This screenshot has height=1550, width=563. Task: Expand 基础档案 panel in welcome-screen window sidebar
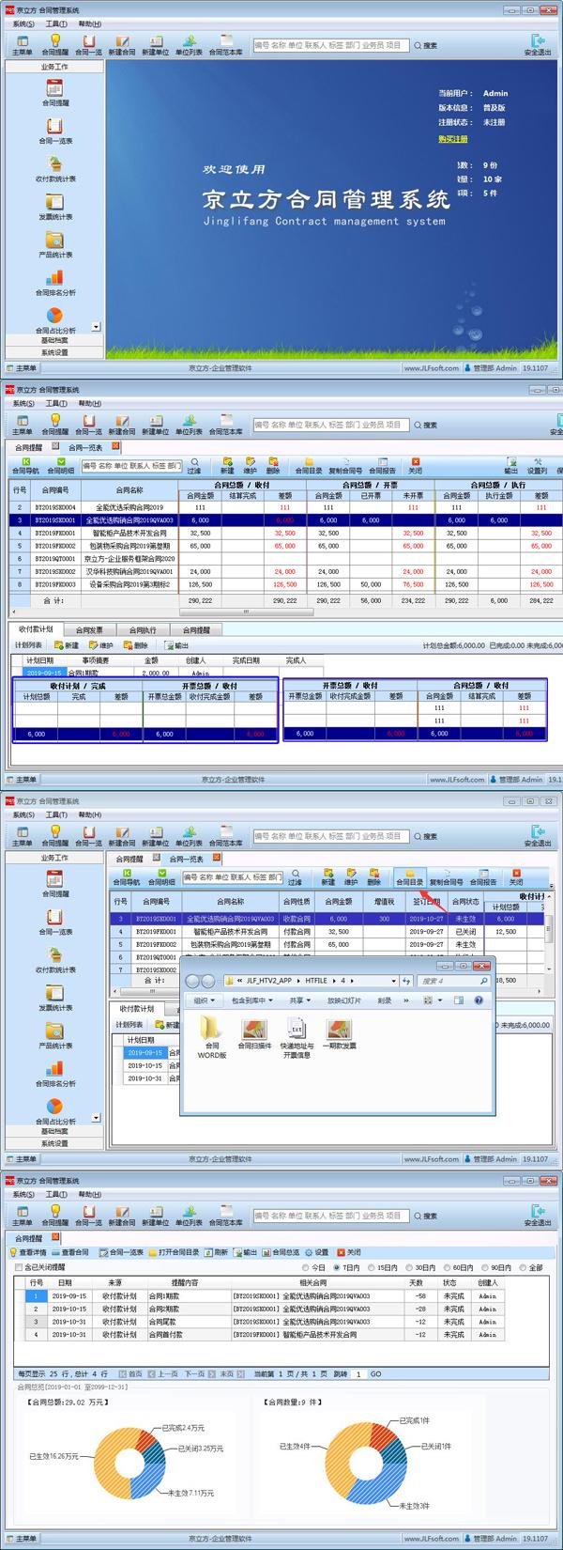pos(54,341)
